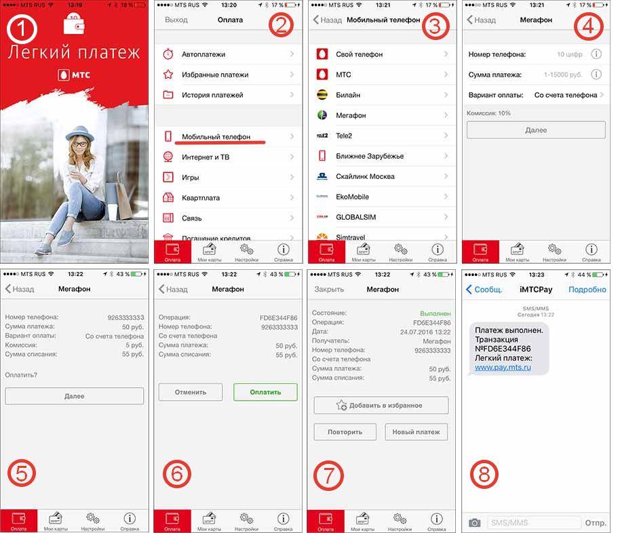Tap the Интернет и ТВ globe icon
620x533 pixels.
[168, 157]
